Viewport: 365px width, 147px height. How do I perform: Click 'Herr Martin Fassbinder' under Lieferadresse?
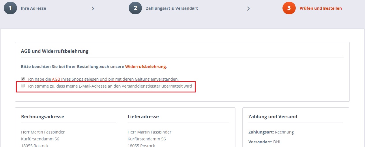point(149,132)
